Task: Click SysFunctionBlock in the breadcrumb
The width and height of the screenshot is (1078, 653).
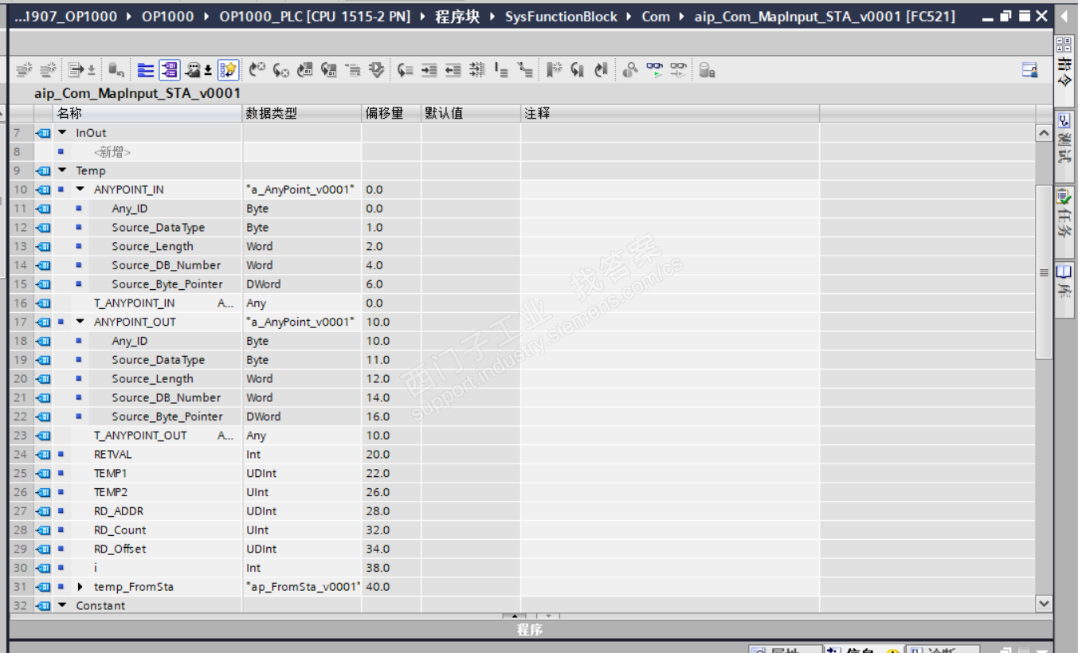Action: point(561,16)
